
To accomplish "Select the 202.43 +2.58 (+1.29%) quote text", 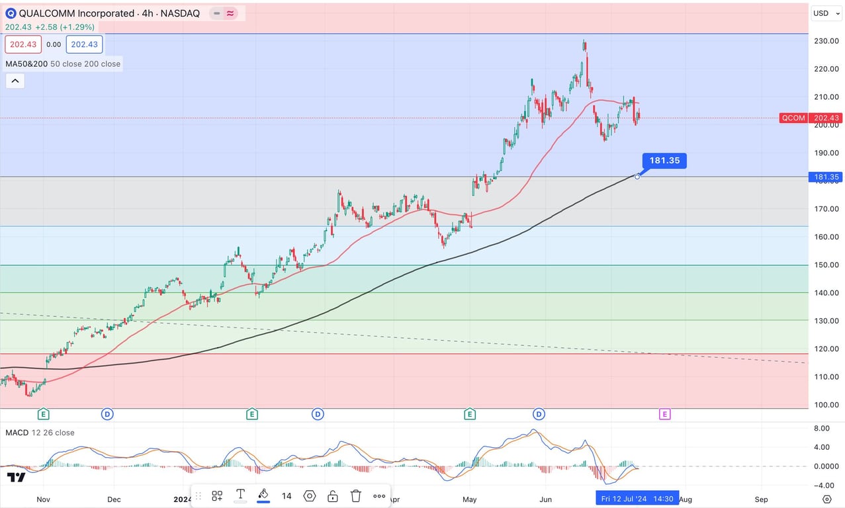I will click(x=50, y=27).
